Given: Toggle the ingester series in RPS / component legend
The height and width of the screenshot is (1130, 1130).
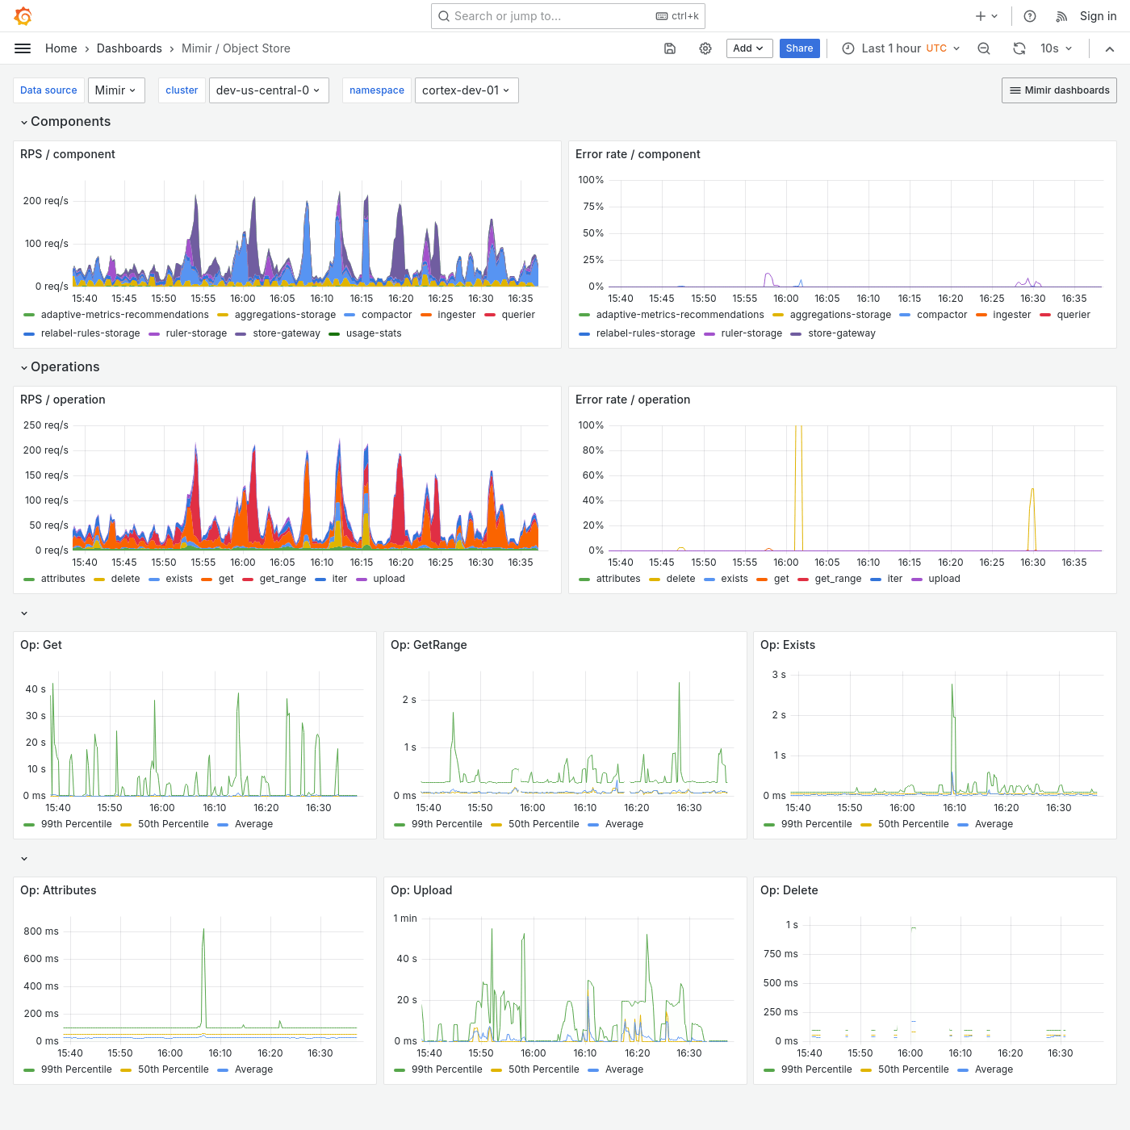Looking at the screenshot, I should coord(456,315).
